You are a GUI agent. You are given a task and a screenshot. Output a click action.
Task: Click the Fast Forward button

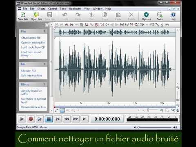(76, 119)
